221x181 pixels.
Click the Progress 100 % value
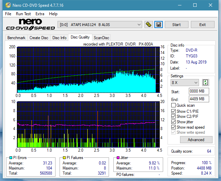pyautogui.click(x=207, y=163)
